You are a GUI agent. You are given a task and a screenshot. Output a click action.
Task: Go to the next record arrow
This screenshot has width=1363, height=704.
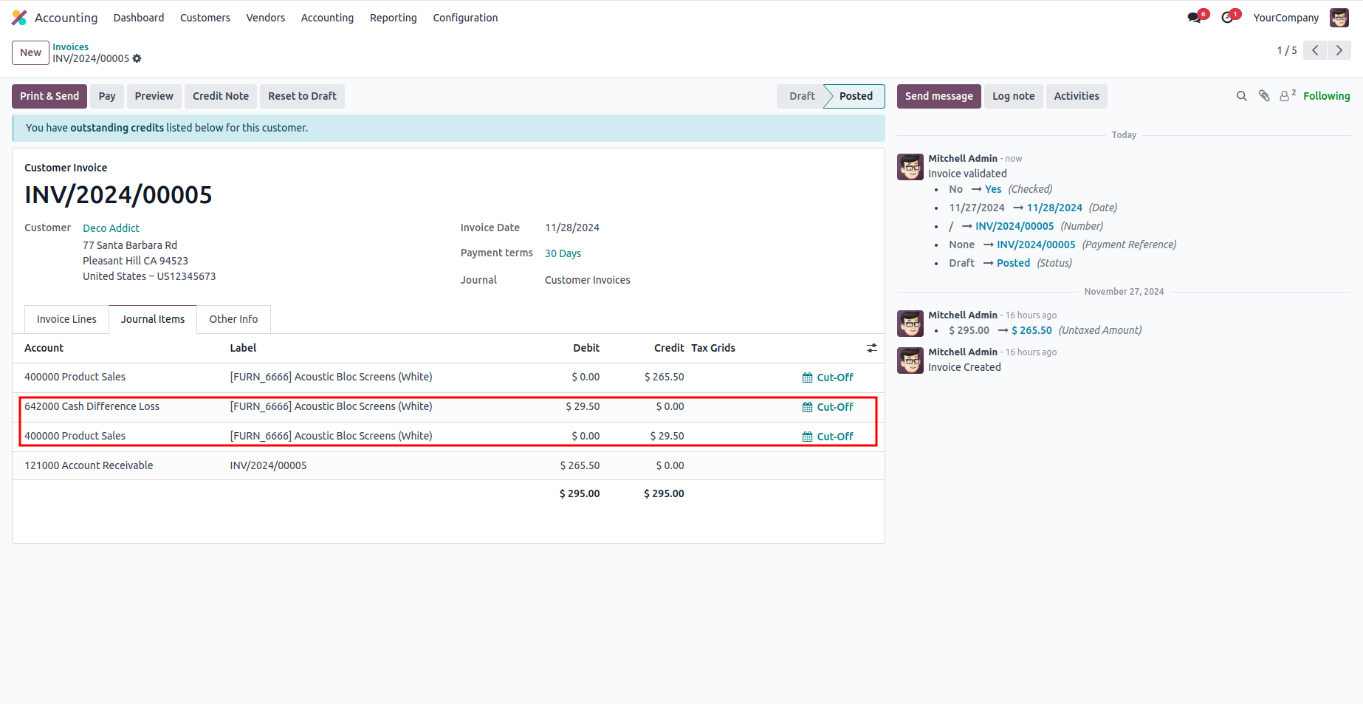coord(1339,50)
